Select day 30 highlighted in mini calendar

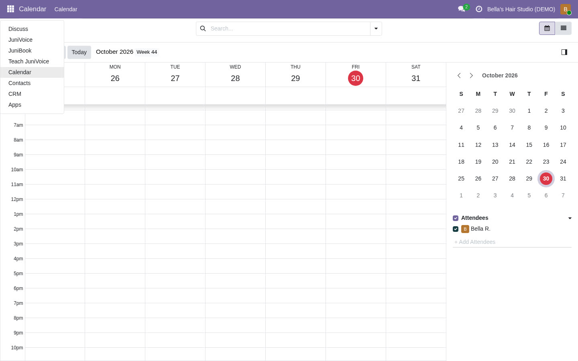point(546,178)
